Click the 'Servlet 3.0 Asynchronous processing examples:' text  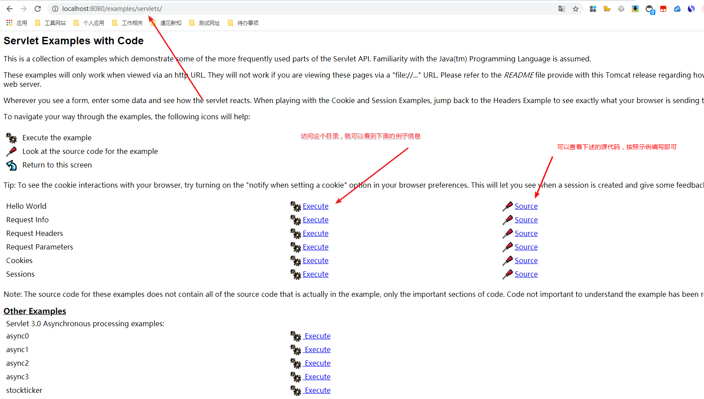click(x=85, y=324)
